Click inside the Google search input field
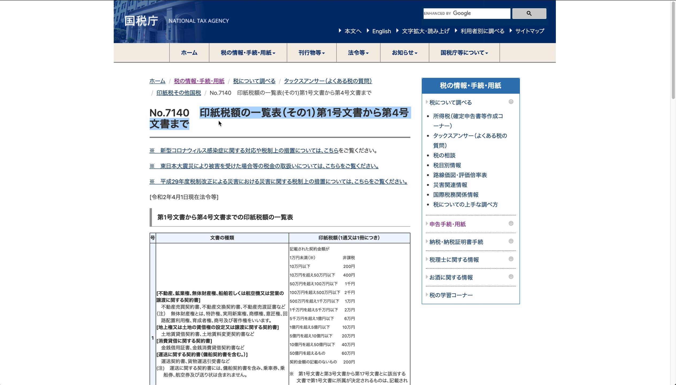 [467, 13]
